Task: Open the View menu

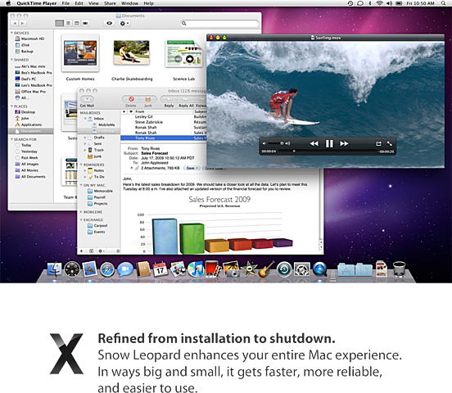Action: [93, 3]
